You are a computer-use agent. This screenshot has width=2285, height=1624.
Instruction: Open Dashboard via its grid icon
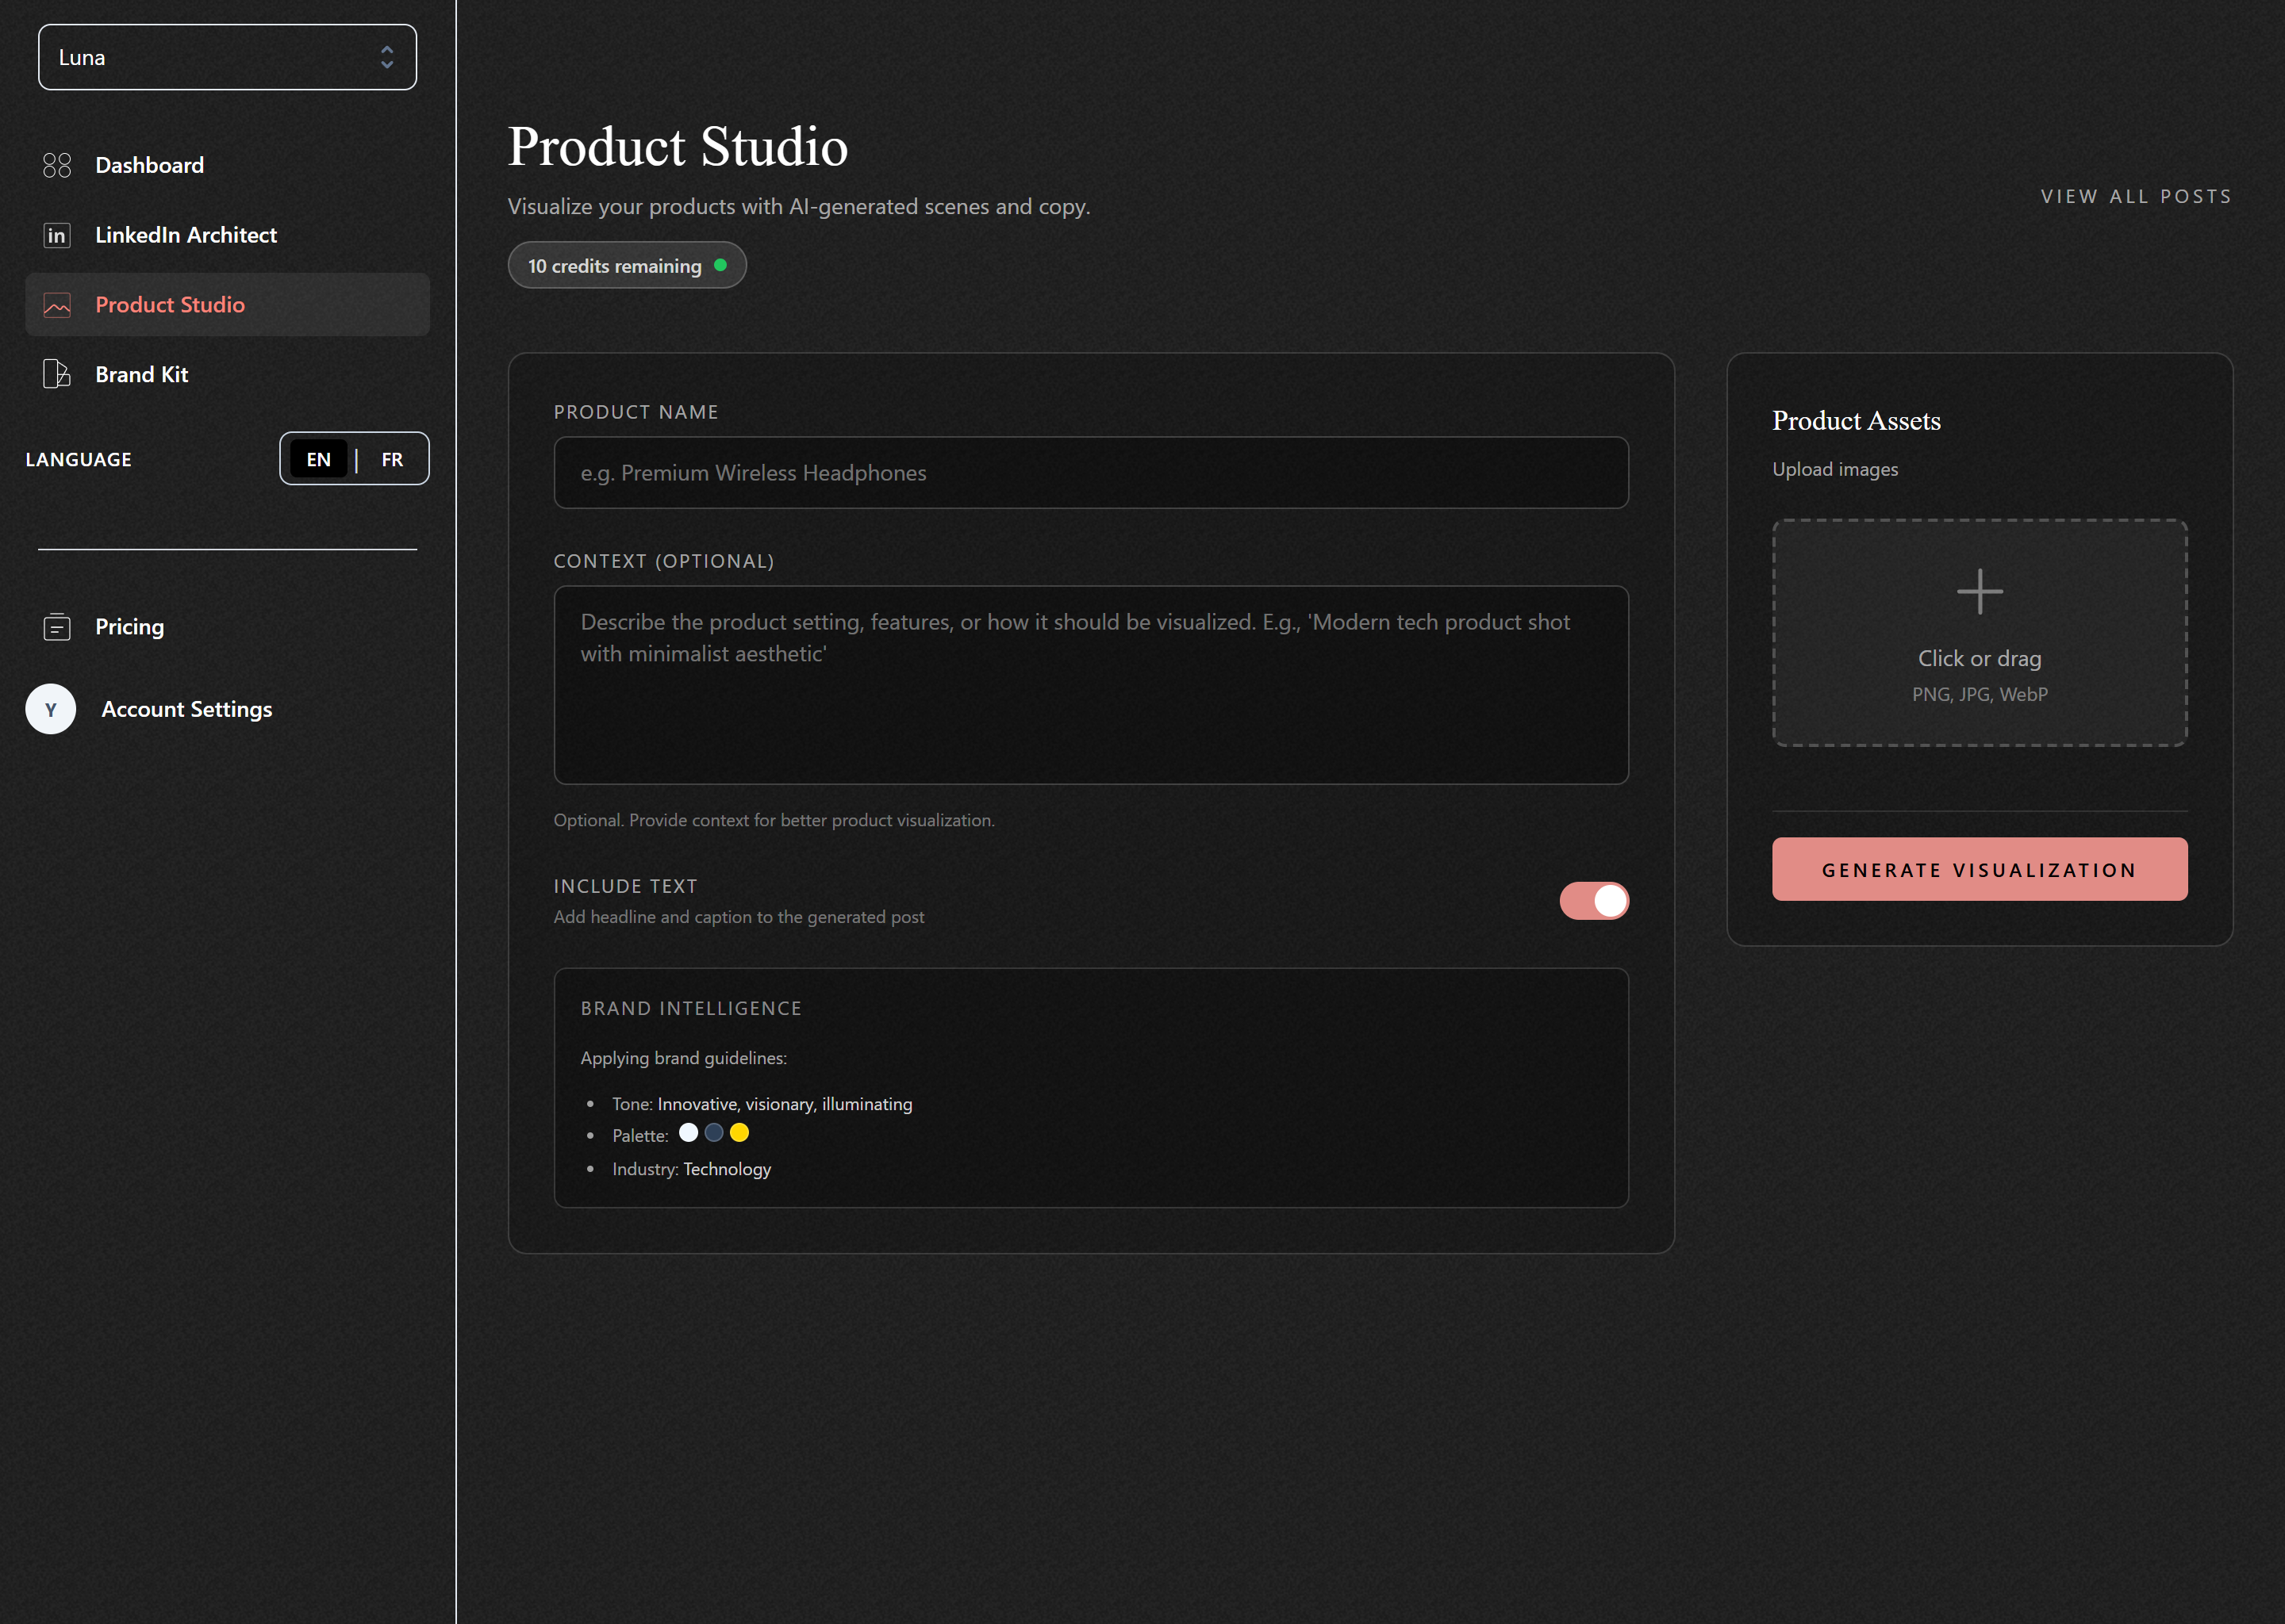[57, 164]
